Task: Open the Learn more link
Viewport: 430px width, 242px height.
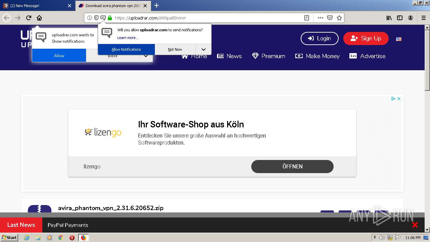Action: tap(128, 38)
